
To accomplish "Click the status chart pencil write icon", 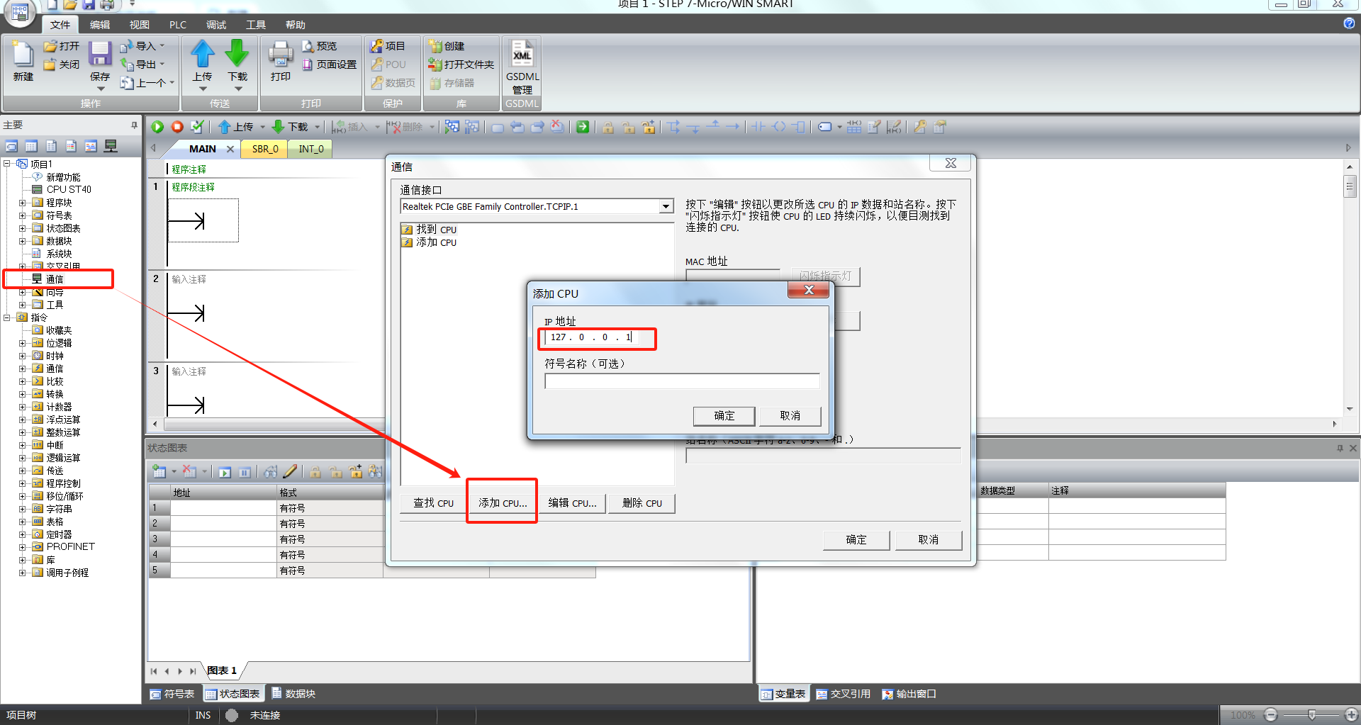I will (290, 472).
